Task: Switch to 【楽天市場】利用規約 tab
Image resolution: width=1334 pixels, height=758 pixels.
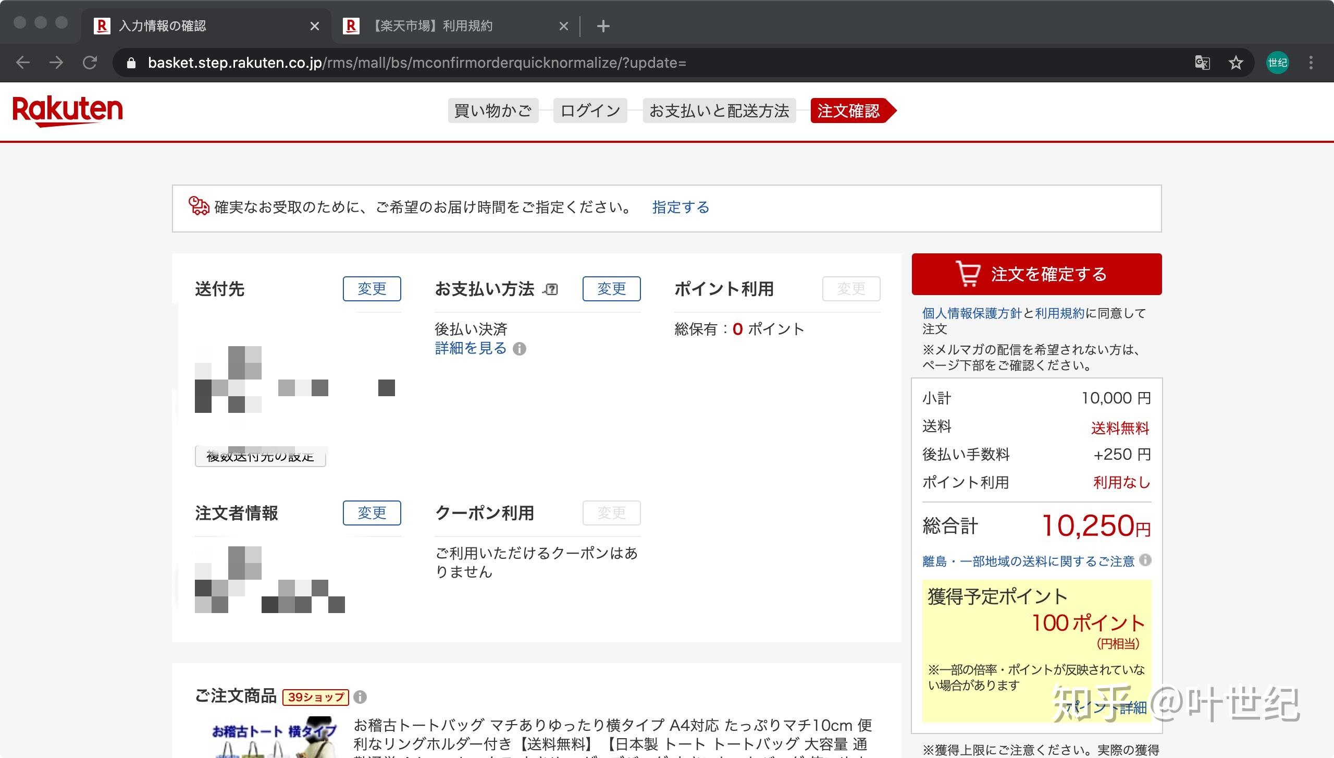Action: click(x=456, y=26)
